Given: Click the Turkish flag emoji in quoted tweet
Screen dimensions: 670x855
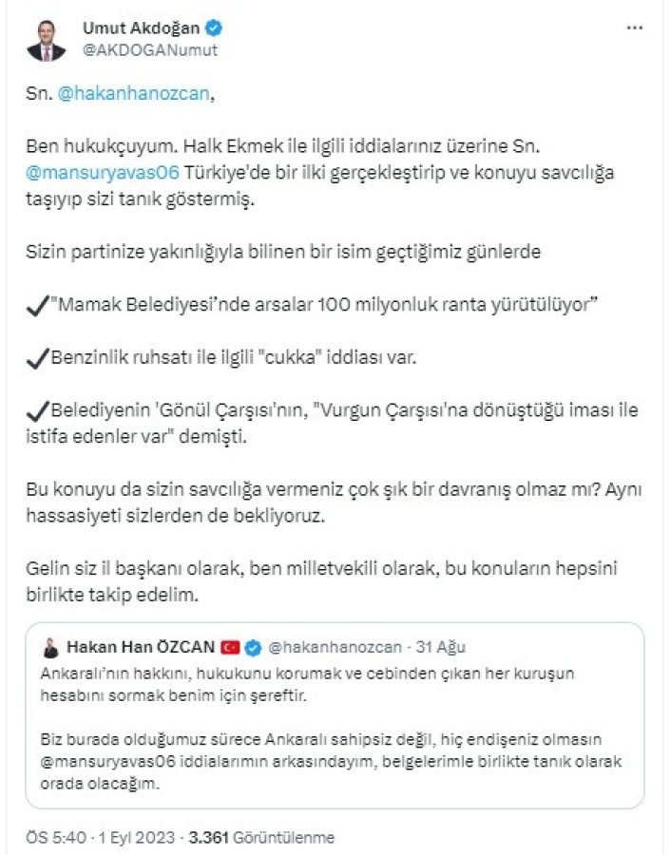Looking at the screenshot, I should coord(230,648).
